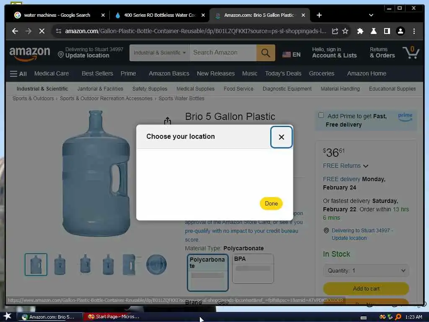Click the Sports & Outdoors breadcrumb
The height and width of the screenshot is (322, 429).
[x=33, y=98]
